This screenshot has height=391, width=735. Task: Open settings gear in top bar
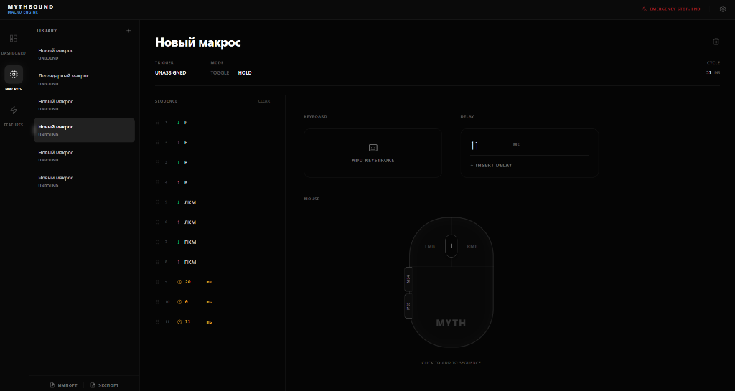(723, 9)
